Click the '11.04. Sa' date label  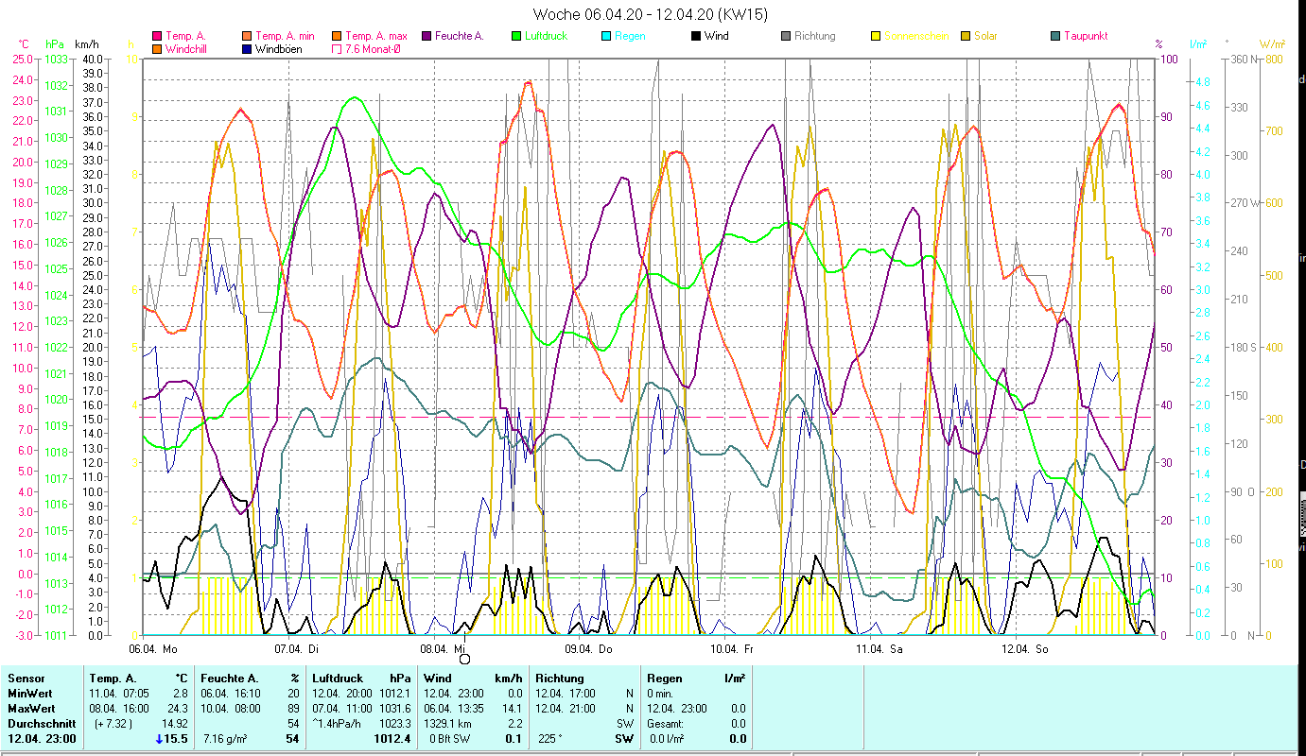click(879, 649)
